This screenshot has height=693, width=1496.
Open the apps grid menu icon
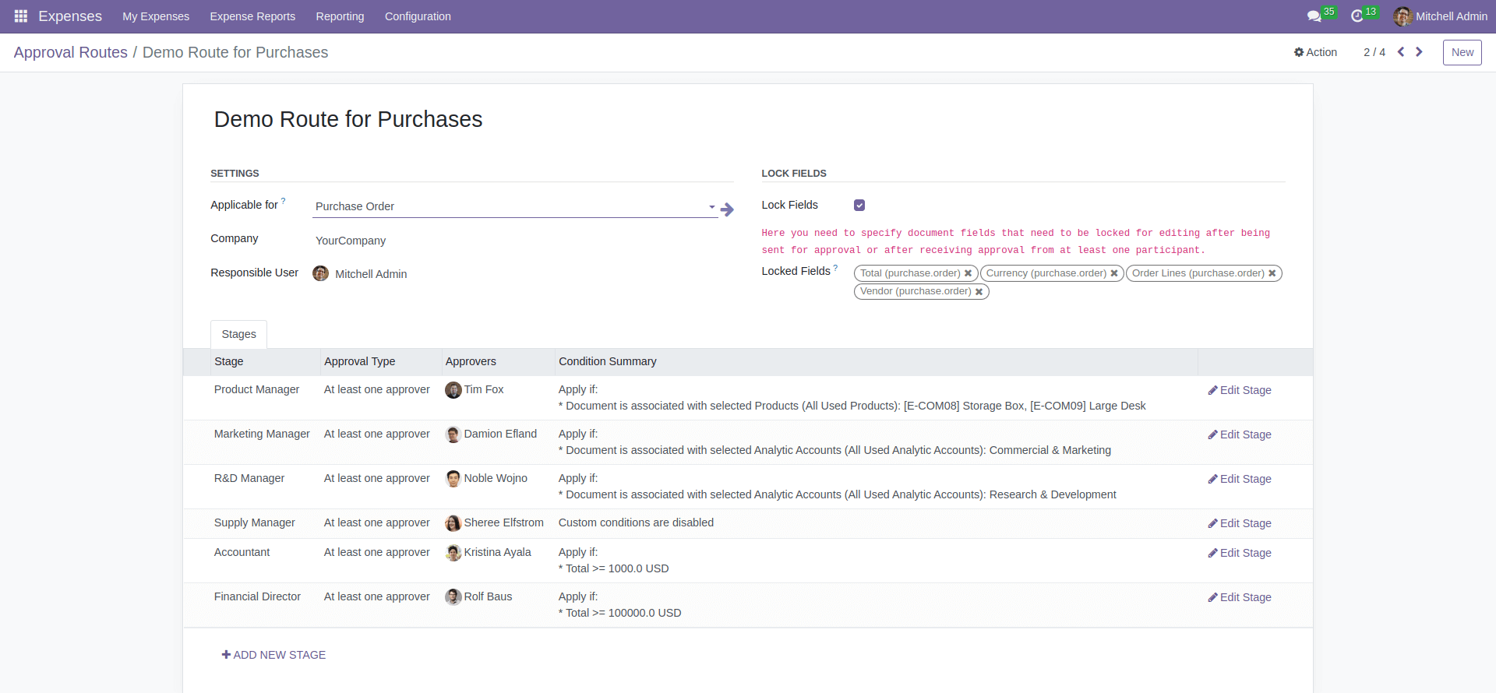point(21,16)
